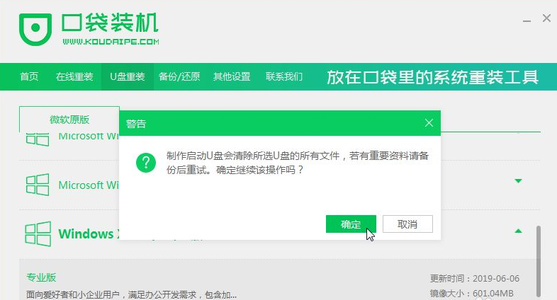
Task: Click the 警告 dialog title text
Action: coord(136,124)
